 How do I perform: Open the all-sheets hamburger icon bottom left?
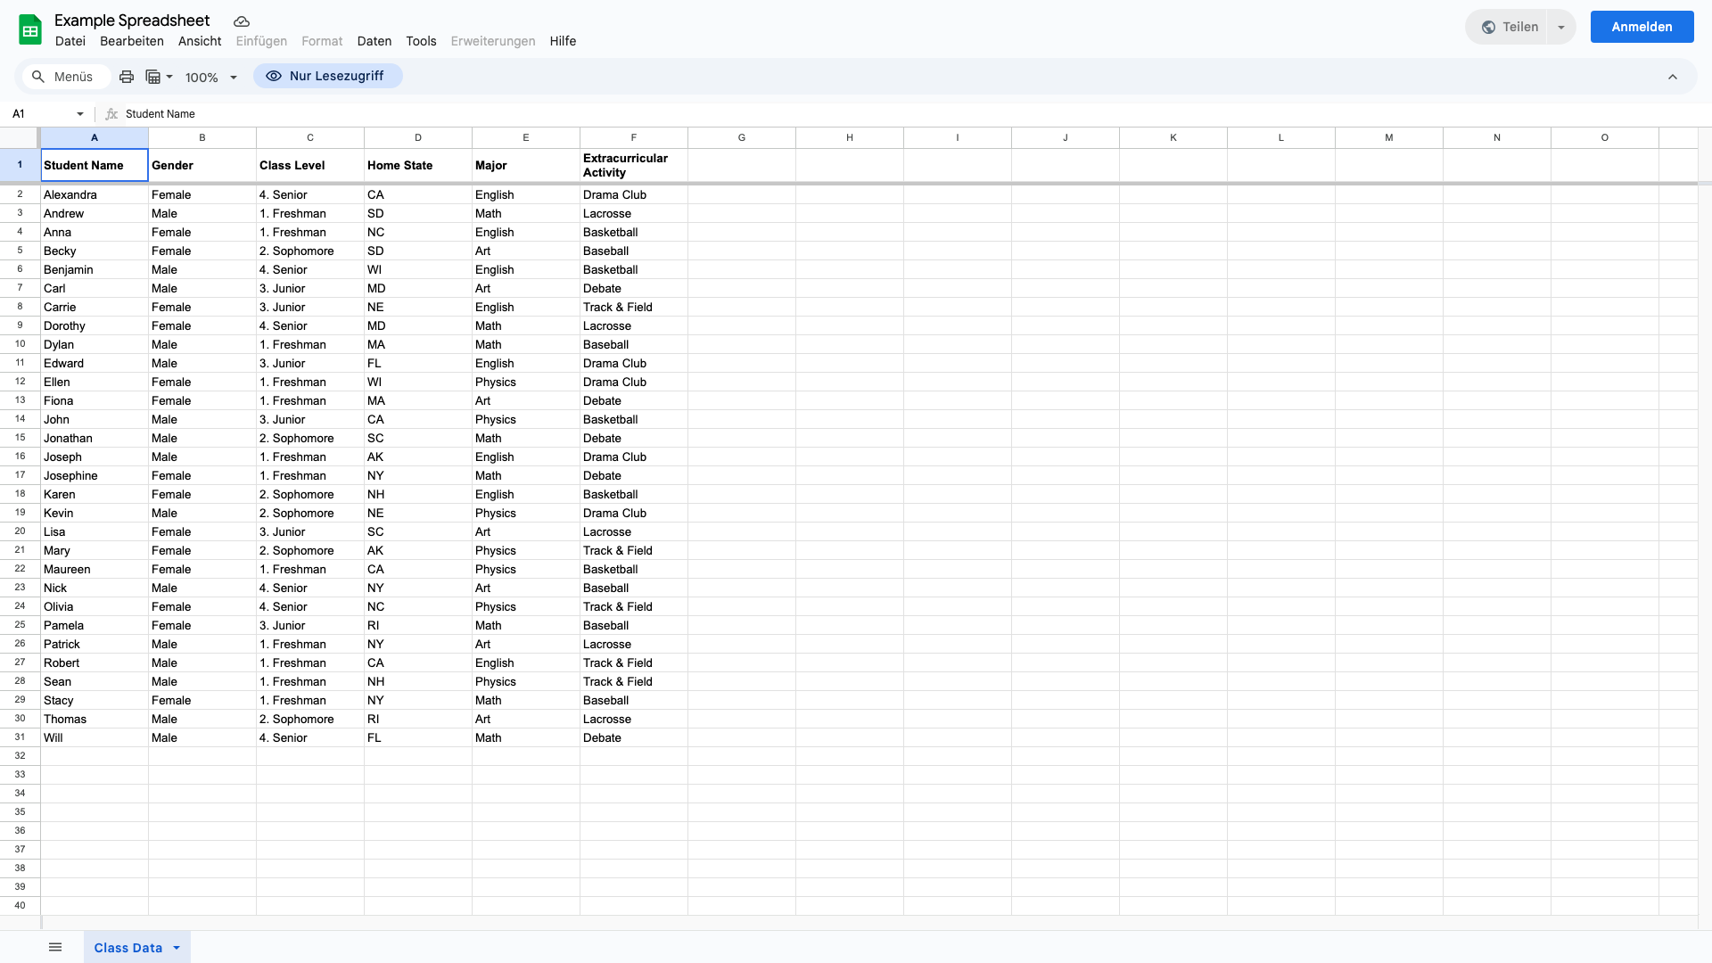(x=54, y=947)
